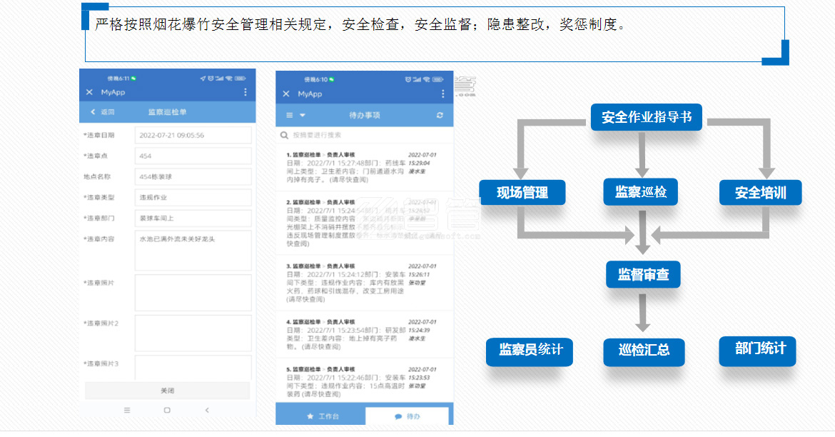Image resolution: width=835 pixels, height=437 pixels.
Task: Click the 违章日期 field showing 2022-07-21 09:05:56
Action: [x=193, y=136]
